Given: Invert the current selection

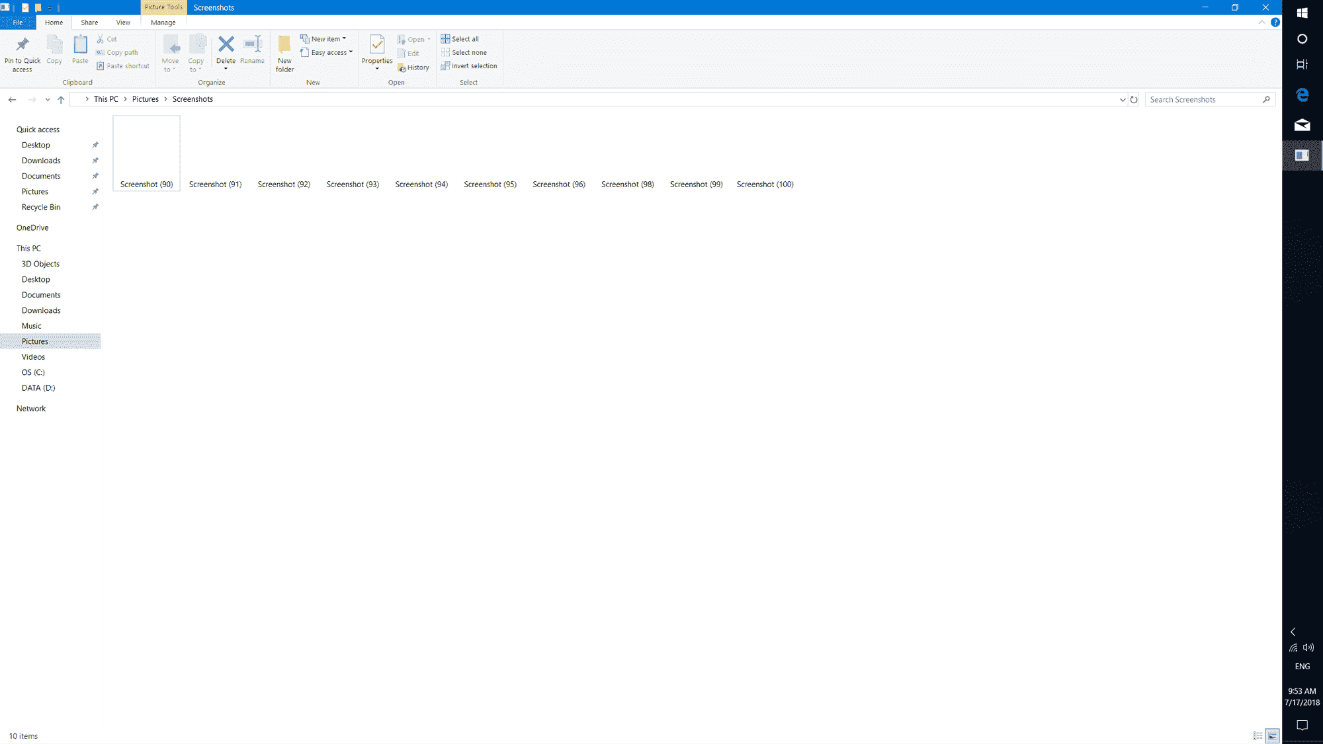Looking at the screenshot, I should coord(469,66).
